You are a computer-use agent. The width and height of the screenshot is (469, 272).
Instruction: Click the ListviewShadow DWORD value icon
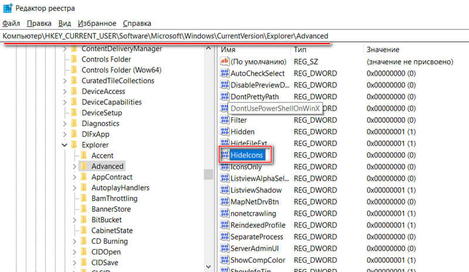coord(225,190)
